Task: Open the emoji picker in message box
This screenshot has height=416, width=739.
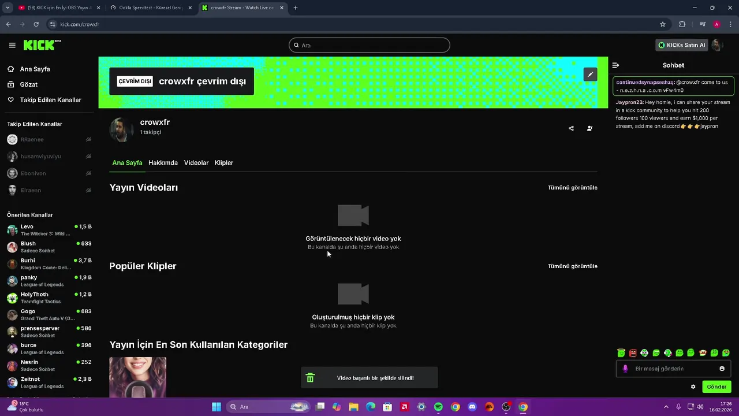Action: [x=722, y=369]
